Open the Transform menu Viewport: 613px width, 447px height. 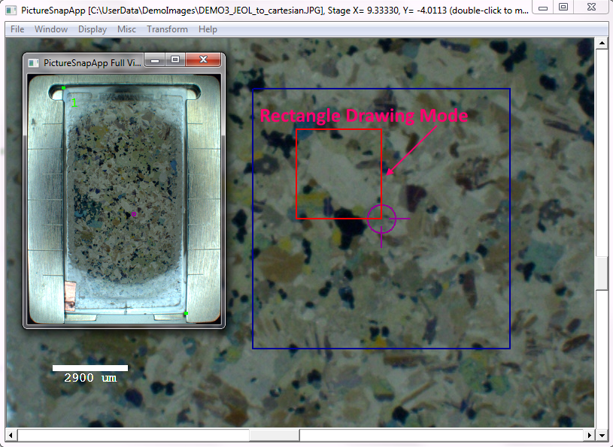(167, 29)
